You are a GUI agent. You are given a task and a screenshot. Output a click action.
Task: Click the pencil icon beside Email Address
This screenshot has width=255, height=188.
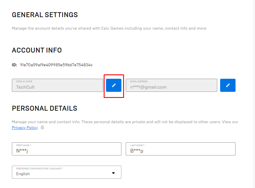(x=228, y=85)
